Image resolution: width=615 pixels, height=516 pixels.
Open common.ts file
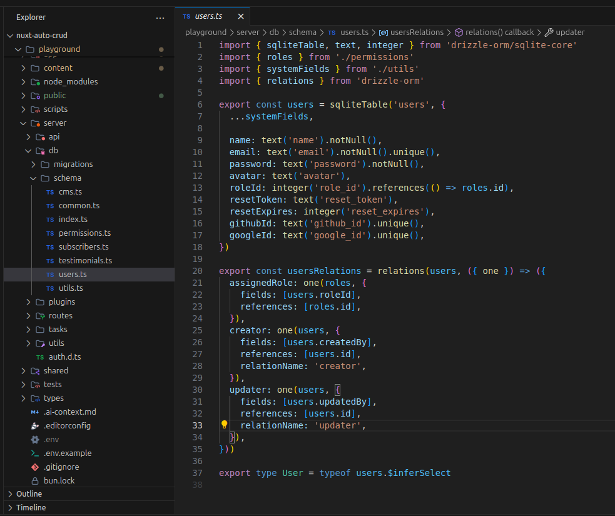click(x=79, y=205)
